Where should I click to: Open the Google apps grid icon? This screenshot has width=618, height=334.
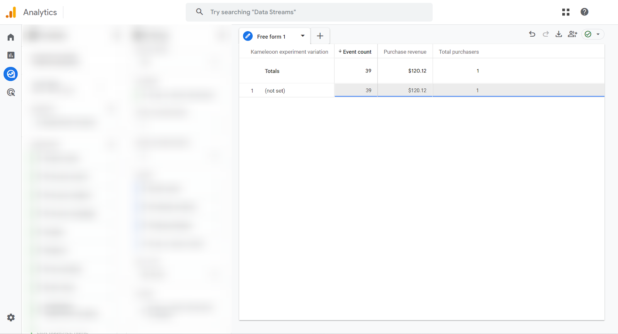(566, 12)
